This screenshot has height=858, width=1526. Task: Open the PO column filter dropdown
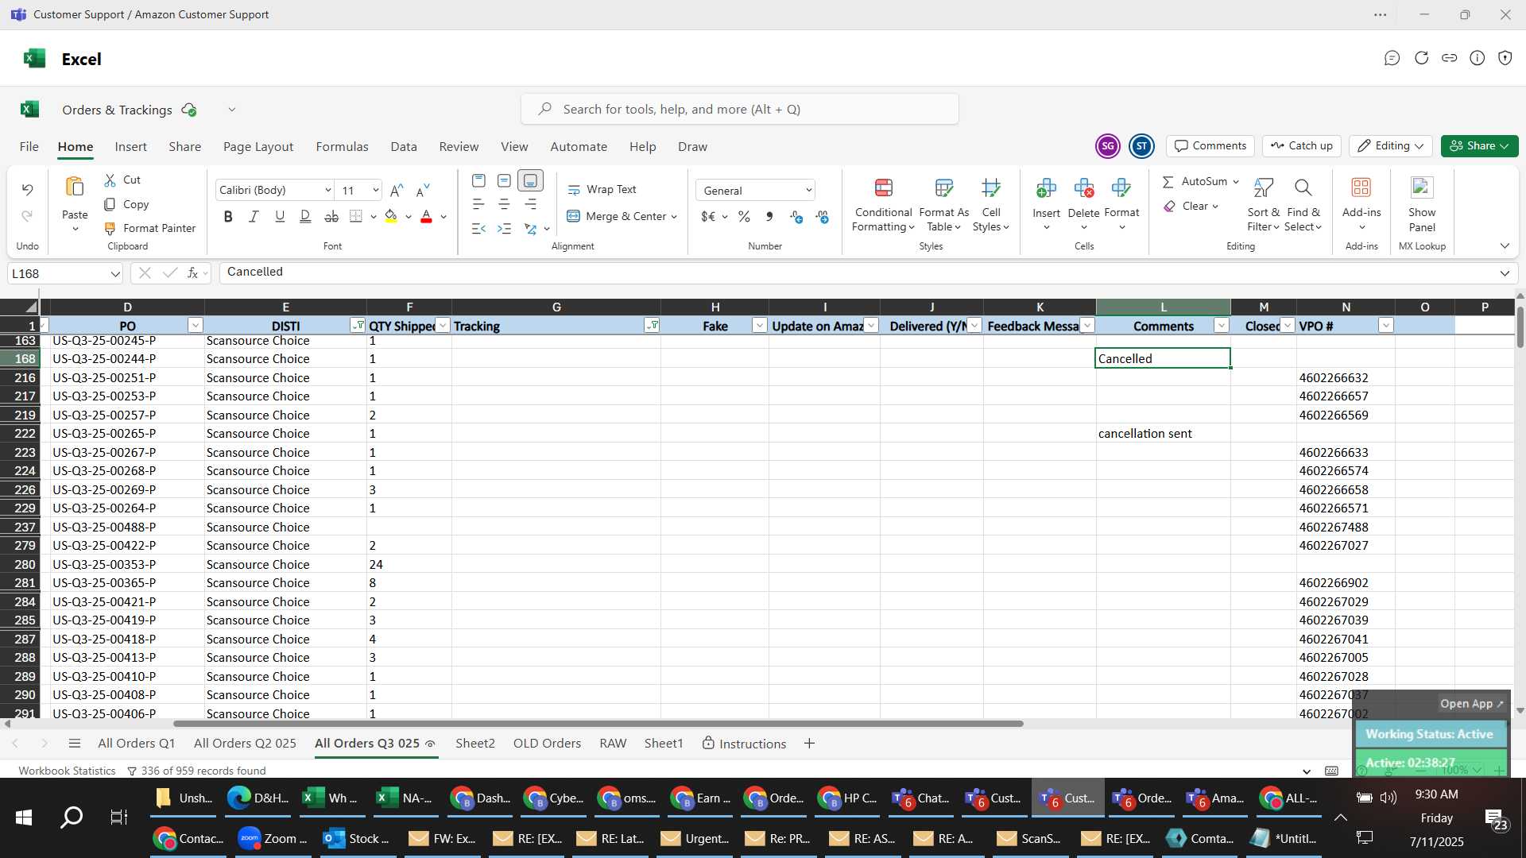[196, 326]
